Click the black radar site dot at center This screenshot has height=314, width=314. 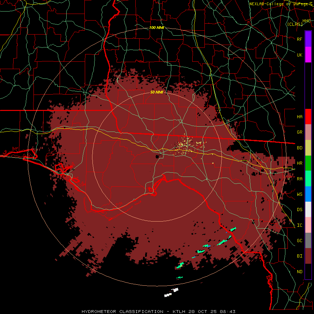pyautogui.click(x=157, y=156)
